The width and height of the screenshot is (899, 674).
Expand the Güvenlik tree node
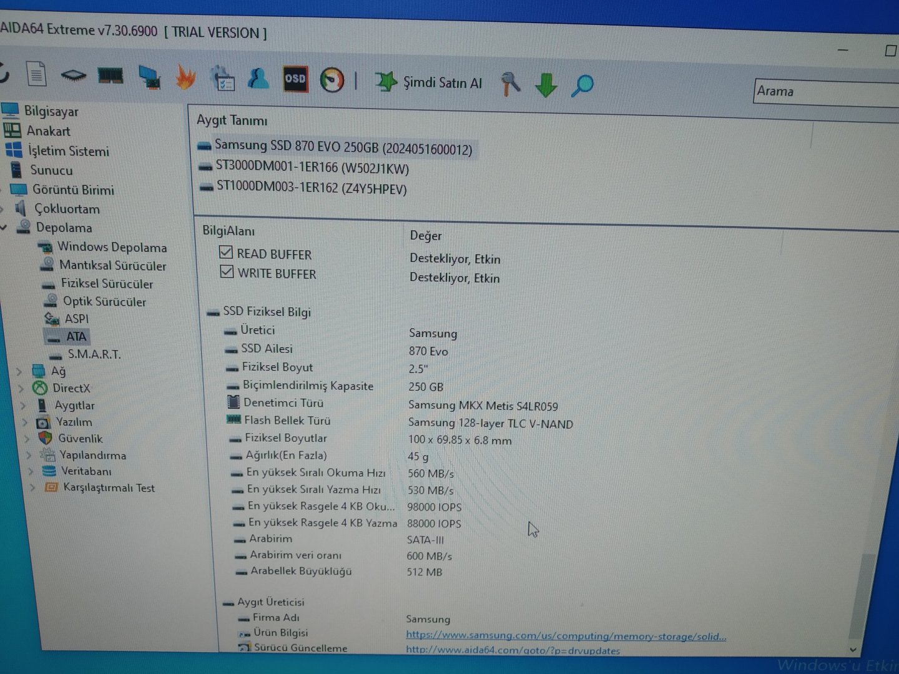point(27,438)
